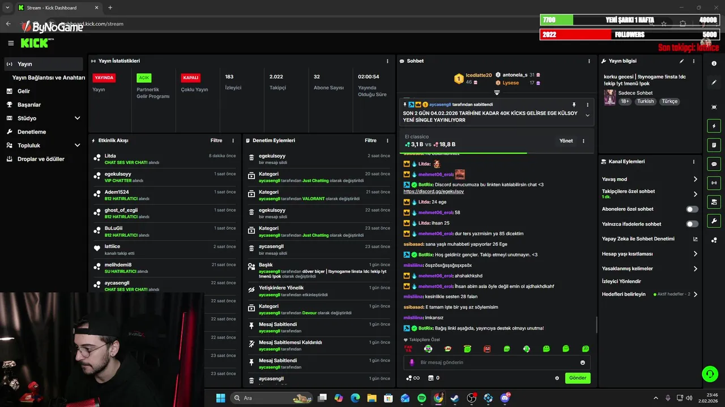Toggle the wrench panel in the right rail
The height and width of the screenshot is (407, 725).
click(x=714, y=220)
